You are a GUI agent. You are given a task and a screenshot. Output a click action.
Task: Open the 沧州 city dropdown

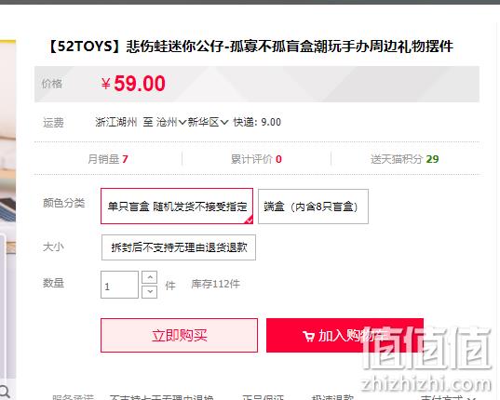(171, 122)
